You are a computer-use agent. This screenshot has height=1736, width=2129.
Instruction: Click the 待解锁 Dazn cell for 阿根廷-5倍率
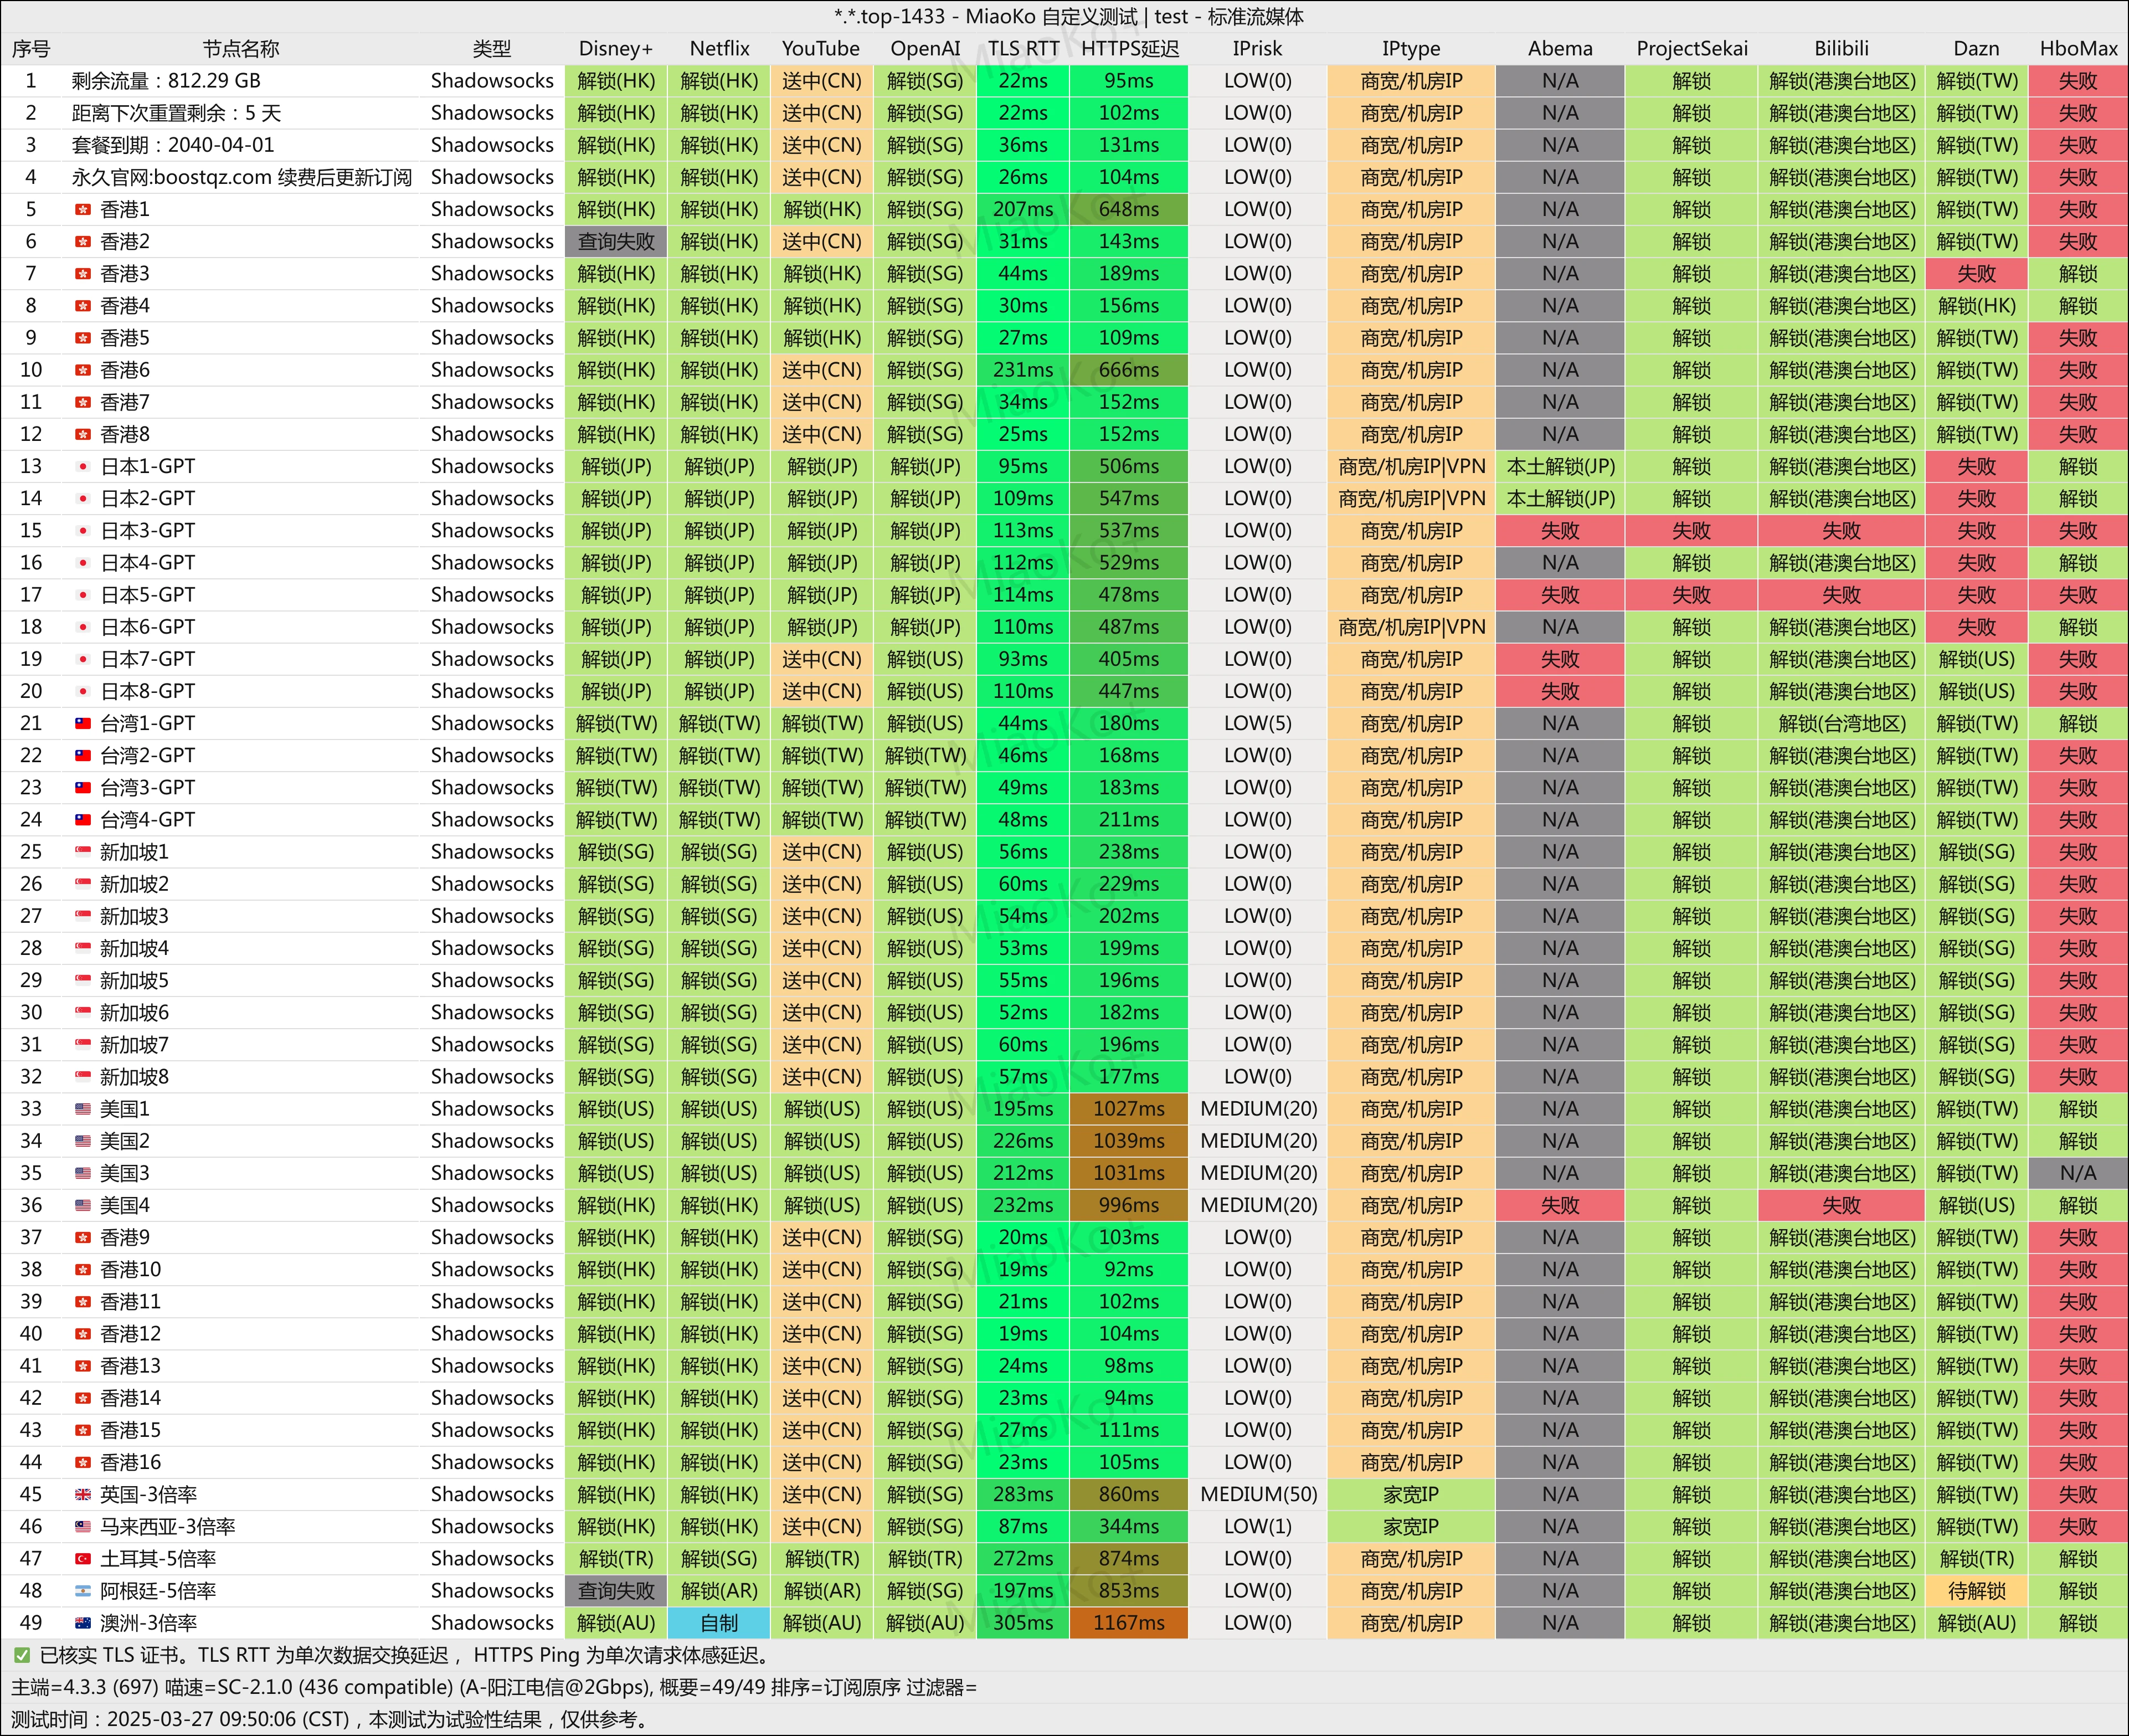[1976, 1590]
